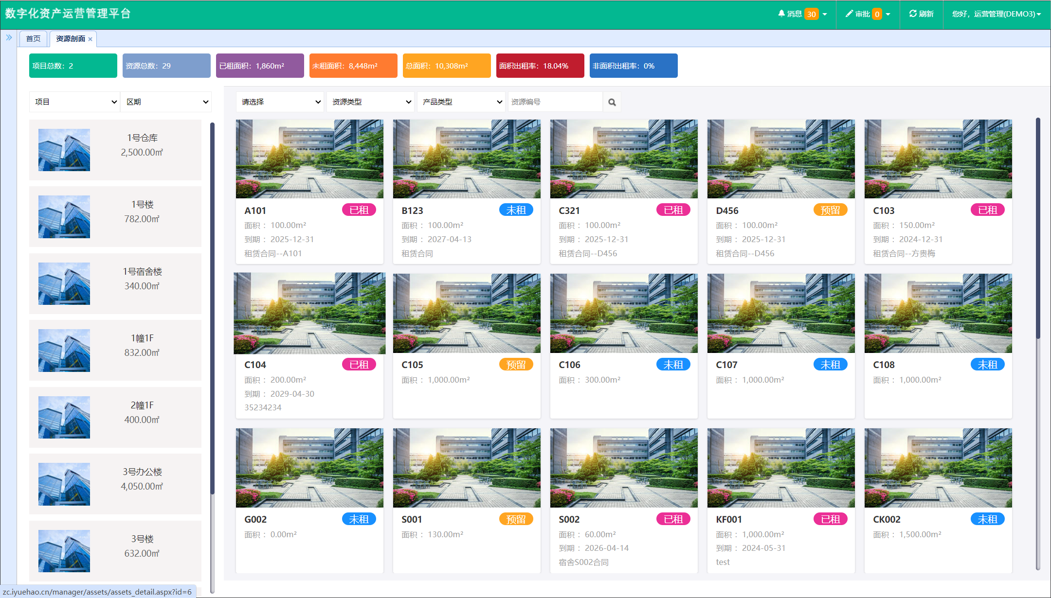Click contract text 宿舍S002合同
1051x598 pixels.
(x=583, y=562)
